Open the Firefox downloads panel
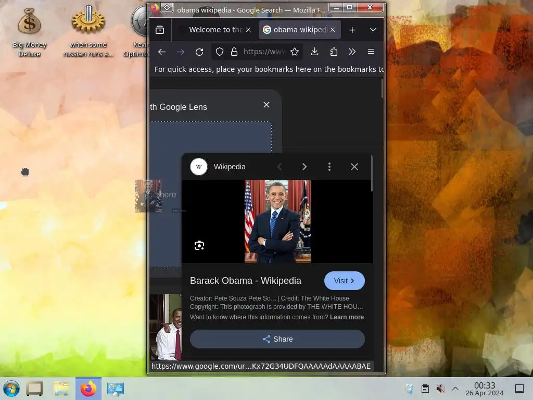 315,52
